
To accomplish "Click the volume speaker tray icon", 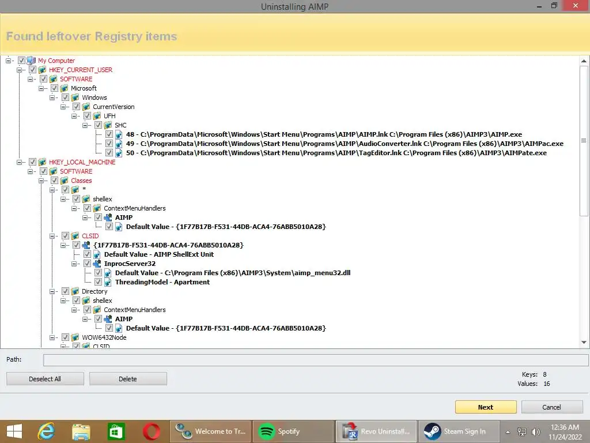I will [536, 431].
